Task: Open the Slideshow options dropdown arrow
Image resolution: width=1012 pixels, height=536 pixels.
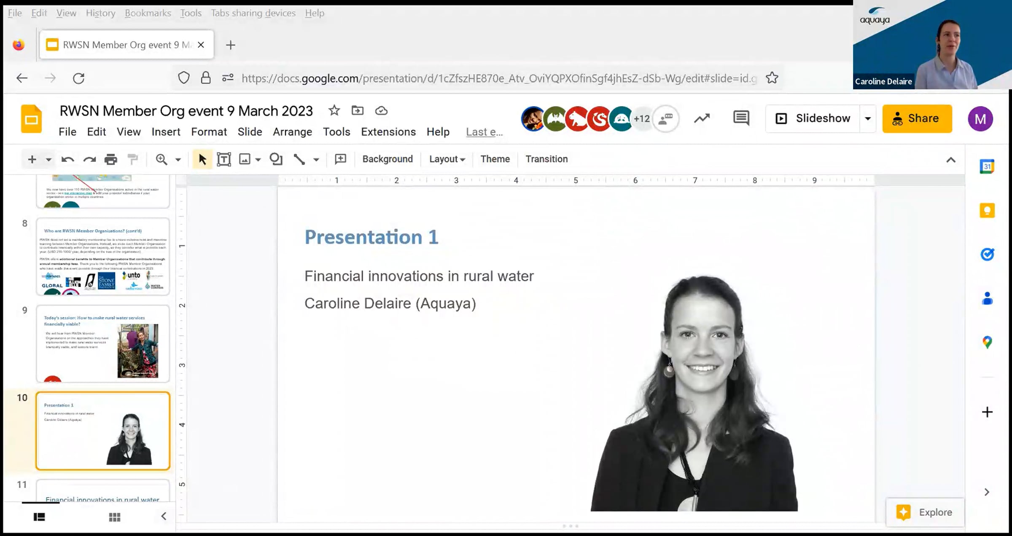Action: 868,118
